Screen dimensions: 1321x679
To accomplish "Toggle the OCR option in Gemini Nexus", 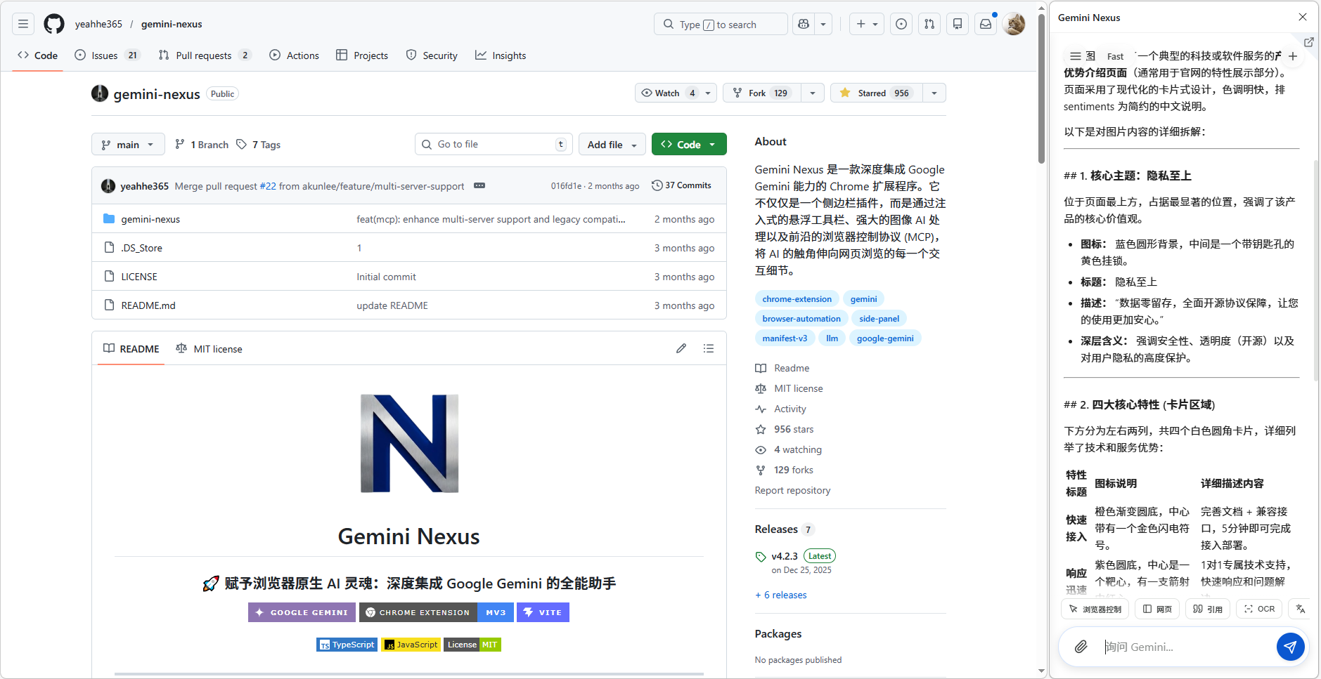I will (x=1259, y=609).
